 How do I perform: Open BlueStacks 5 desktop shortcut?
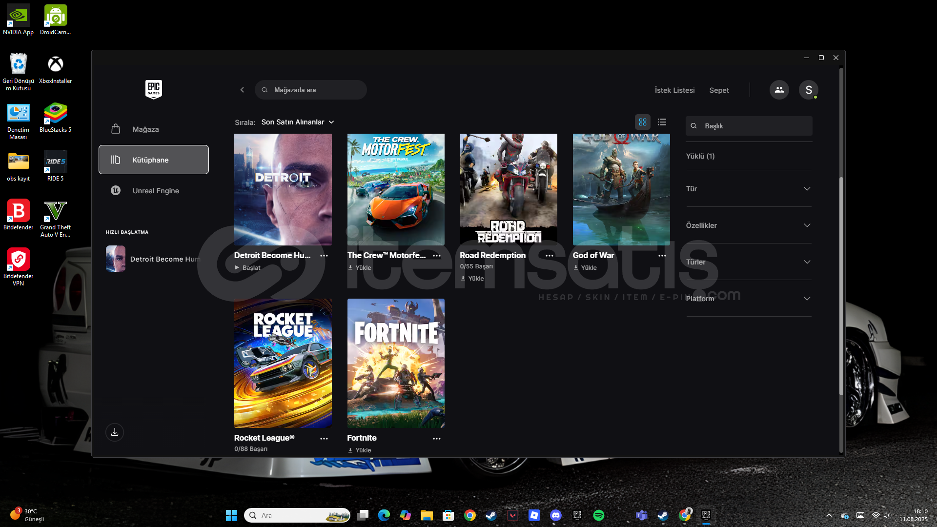[x=55, y=117]
